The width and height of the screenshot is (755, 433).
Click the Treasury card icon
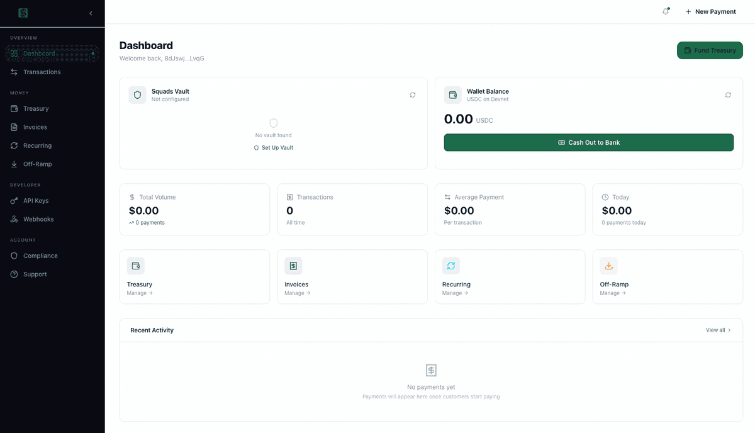136,266
